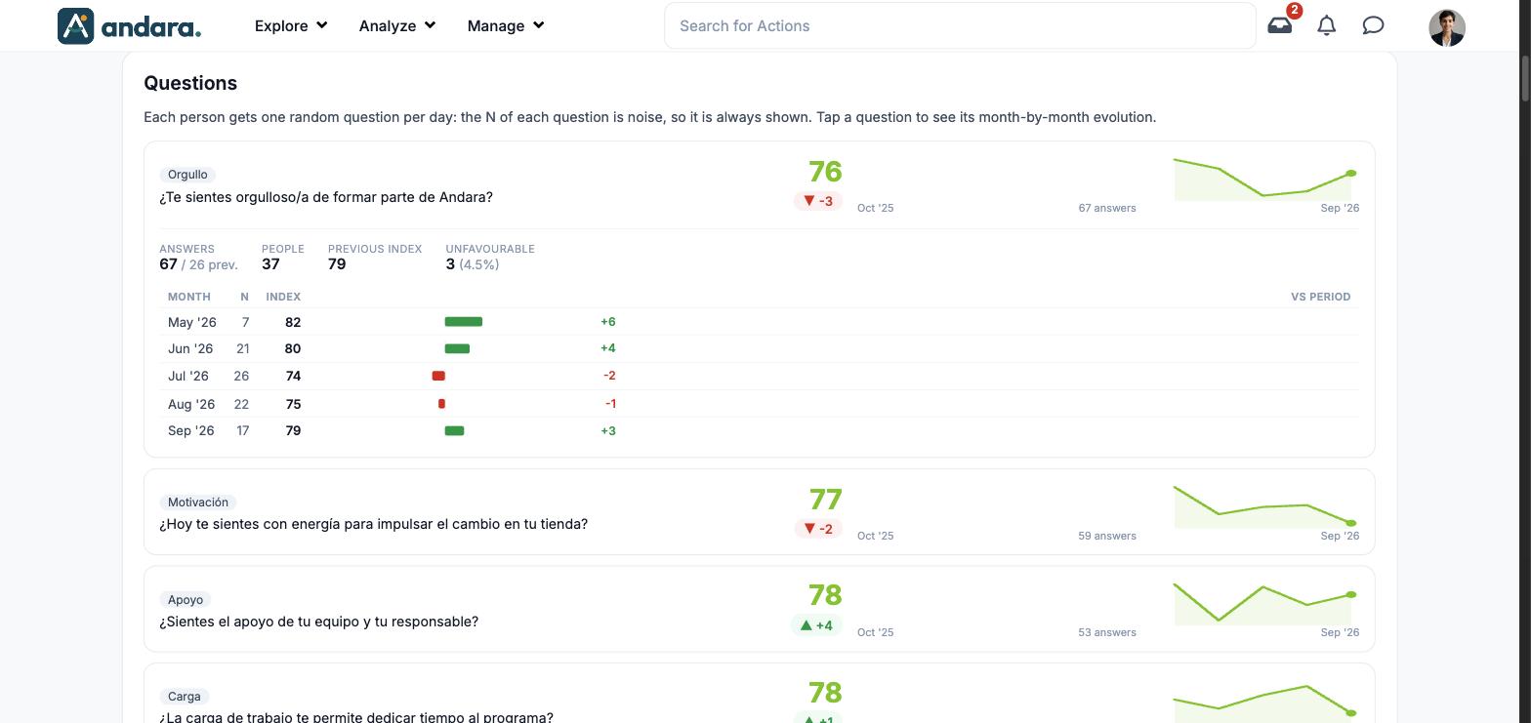Click the '67 answers' label
Image resolution: width=1531 pixels, height=723 pixels.
(x=1107, y=208)
